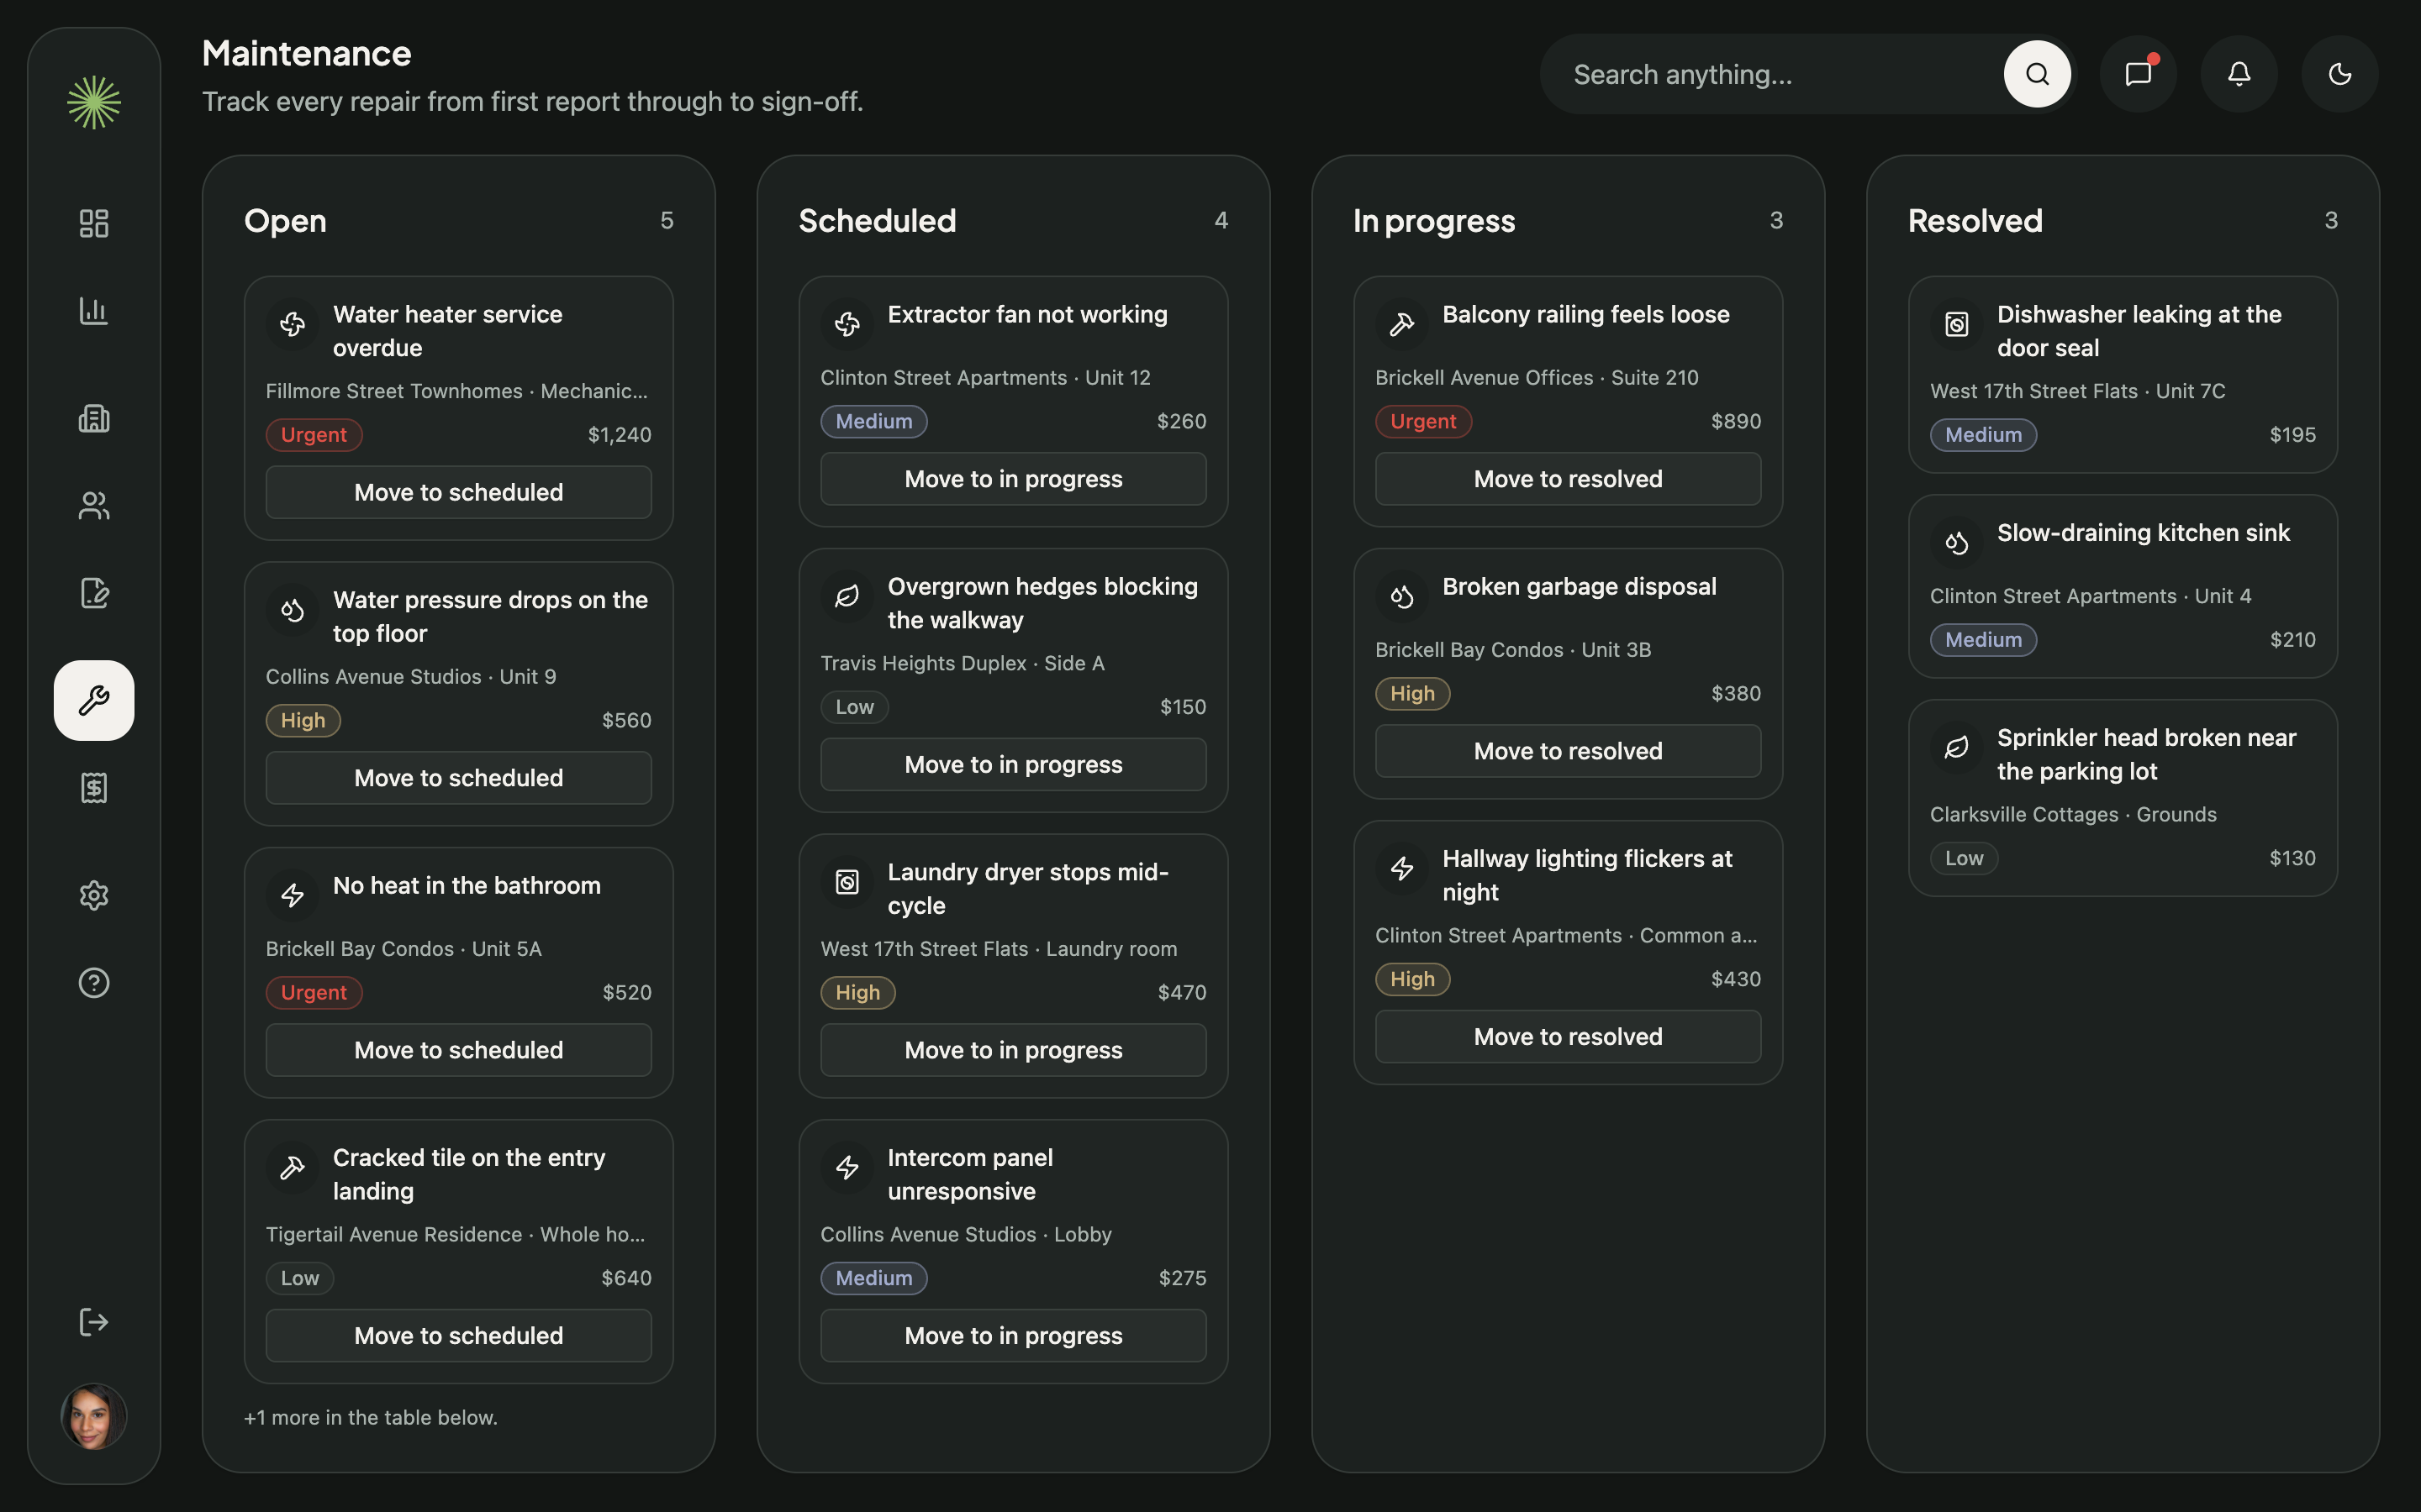Image resolution: width=2421 pixels, height=1512 pixels.
Task: Open the buildings properties sidebar icon
Action: pyautogui.click(x=94, y=418)
